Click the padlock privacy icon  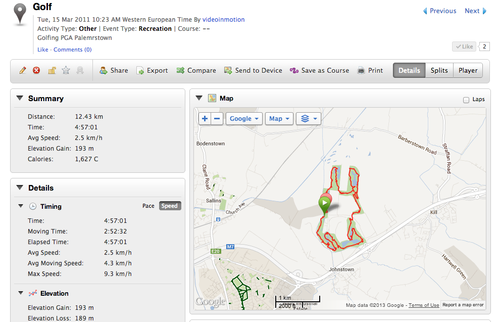(x=52, y=70)
